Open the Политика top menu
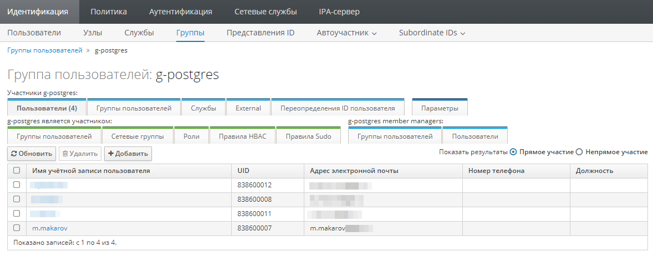 tap(109, 12)
